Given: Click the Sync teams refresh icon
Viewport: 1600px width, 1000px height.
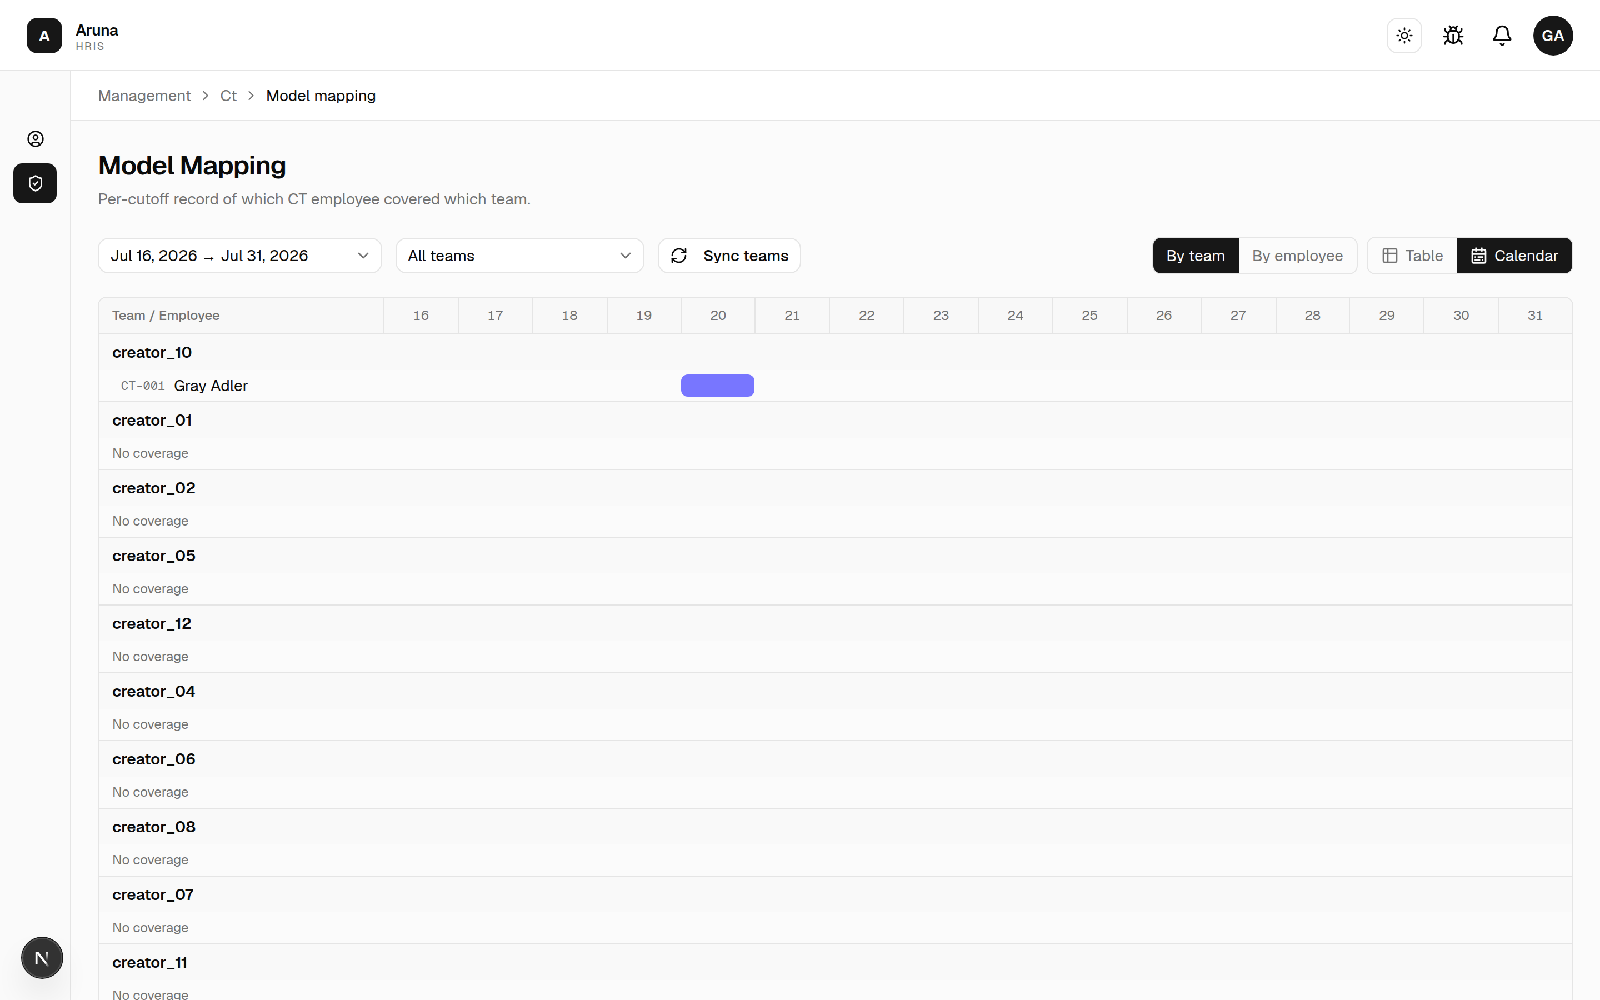Looking at the screenshot, I should (x=679, y=256).
